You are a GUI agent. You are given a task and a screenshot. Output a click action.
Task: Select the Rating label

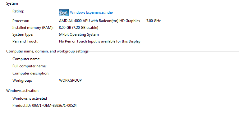18,11
